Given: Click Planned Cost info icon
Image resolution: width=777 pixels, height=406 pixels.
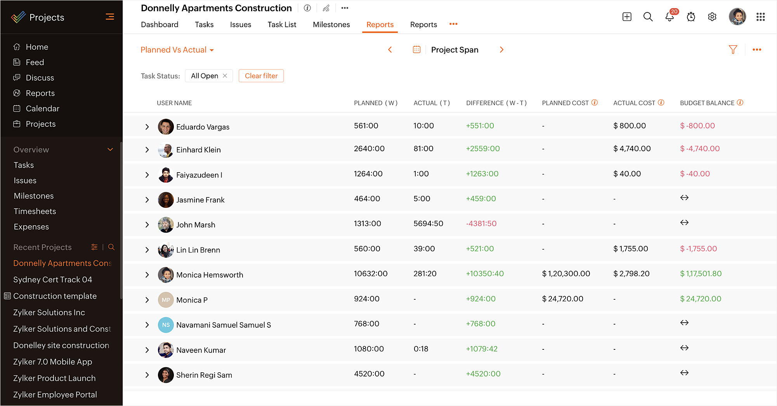Looking at the screenshot, I should pyautogui.click(x=594, y=103).
